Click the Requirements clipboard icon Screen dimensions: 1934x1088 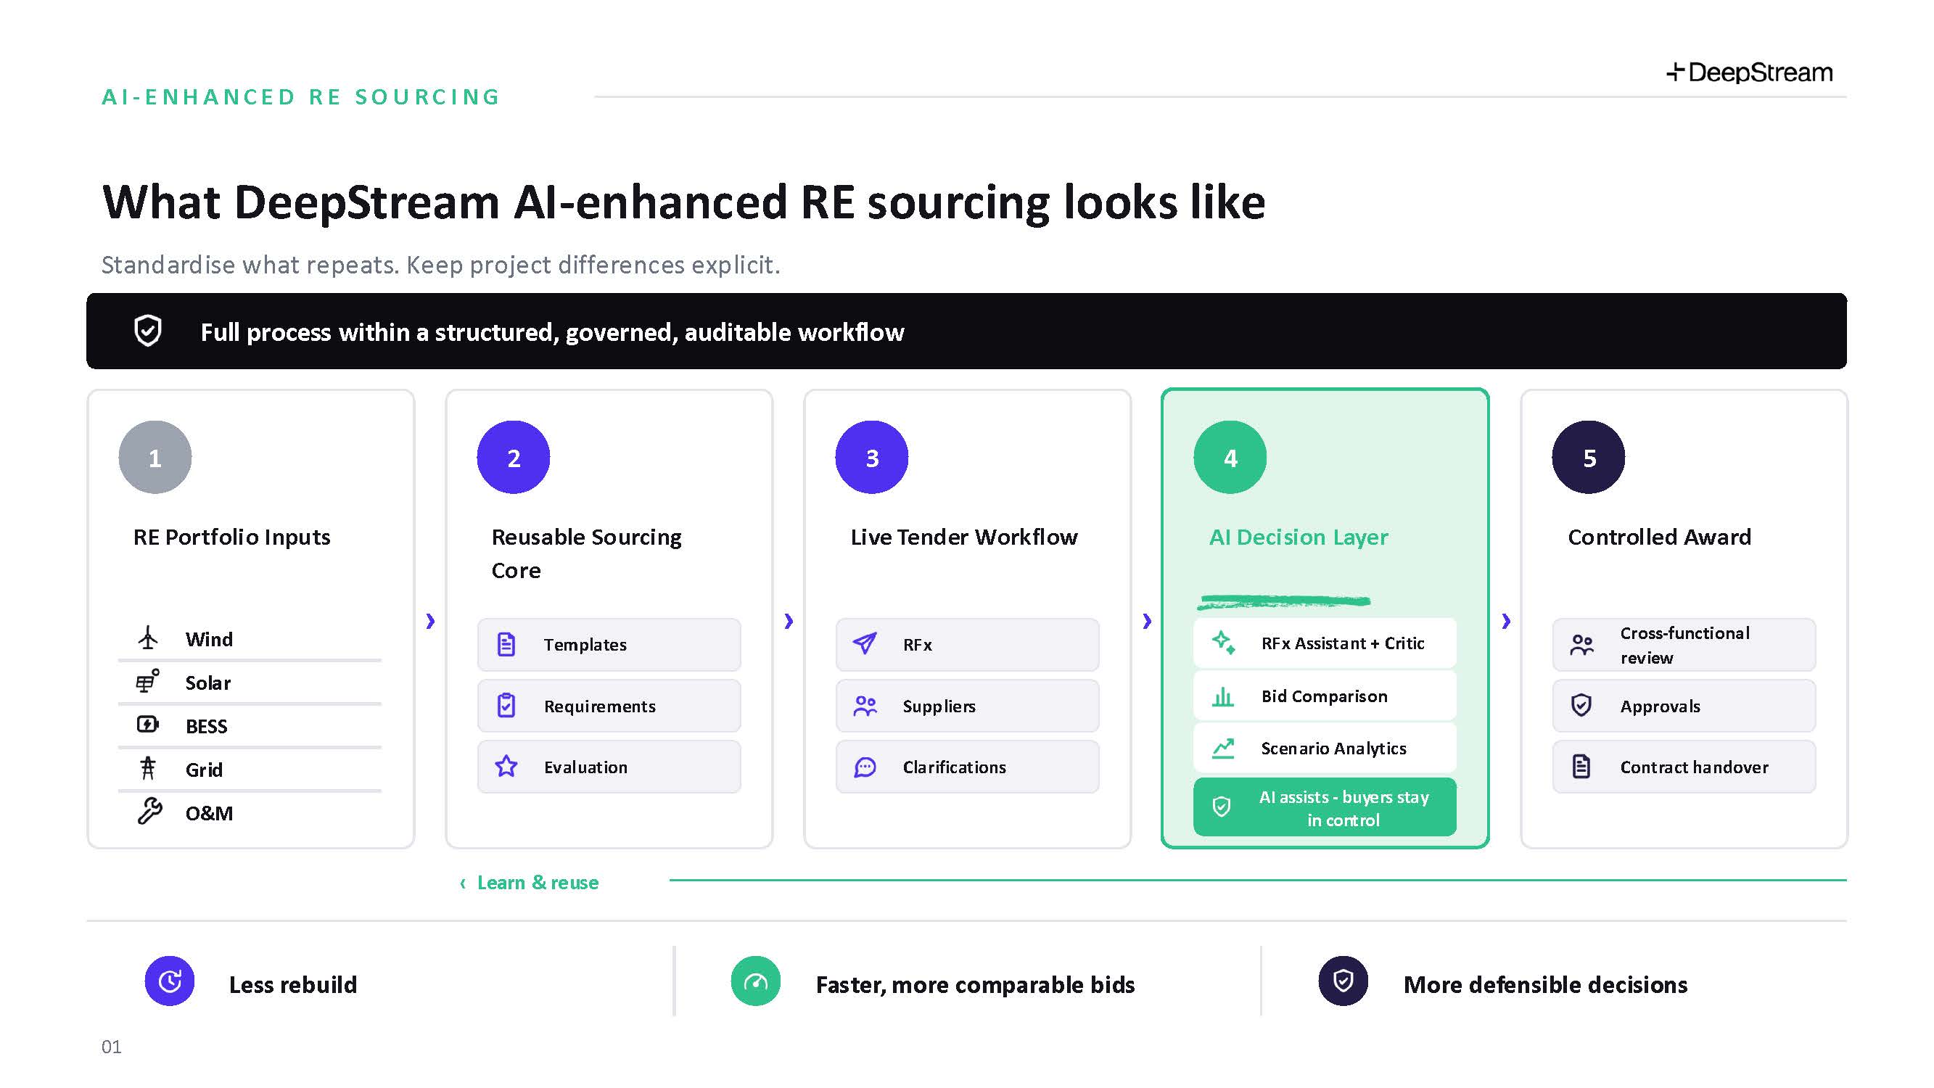[506, 705]
